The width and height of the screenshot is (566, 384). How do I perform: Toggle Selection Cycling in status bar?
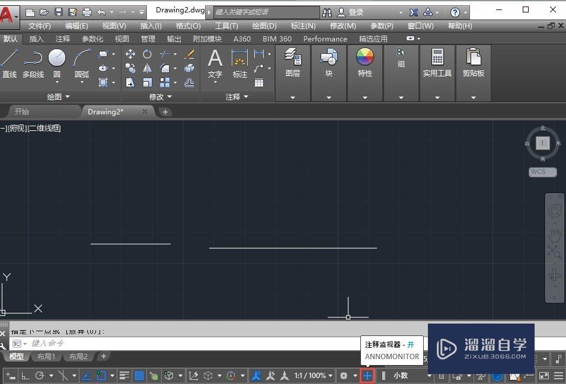pyautogui.click(x=154, y=376)
